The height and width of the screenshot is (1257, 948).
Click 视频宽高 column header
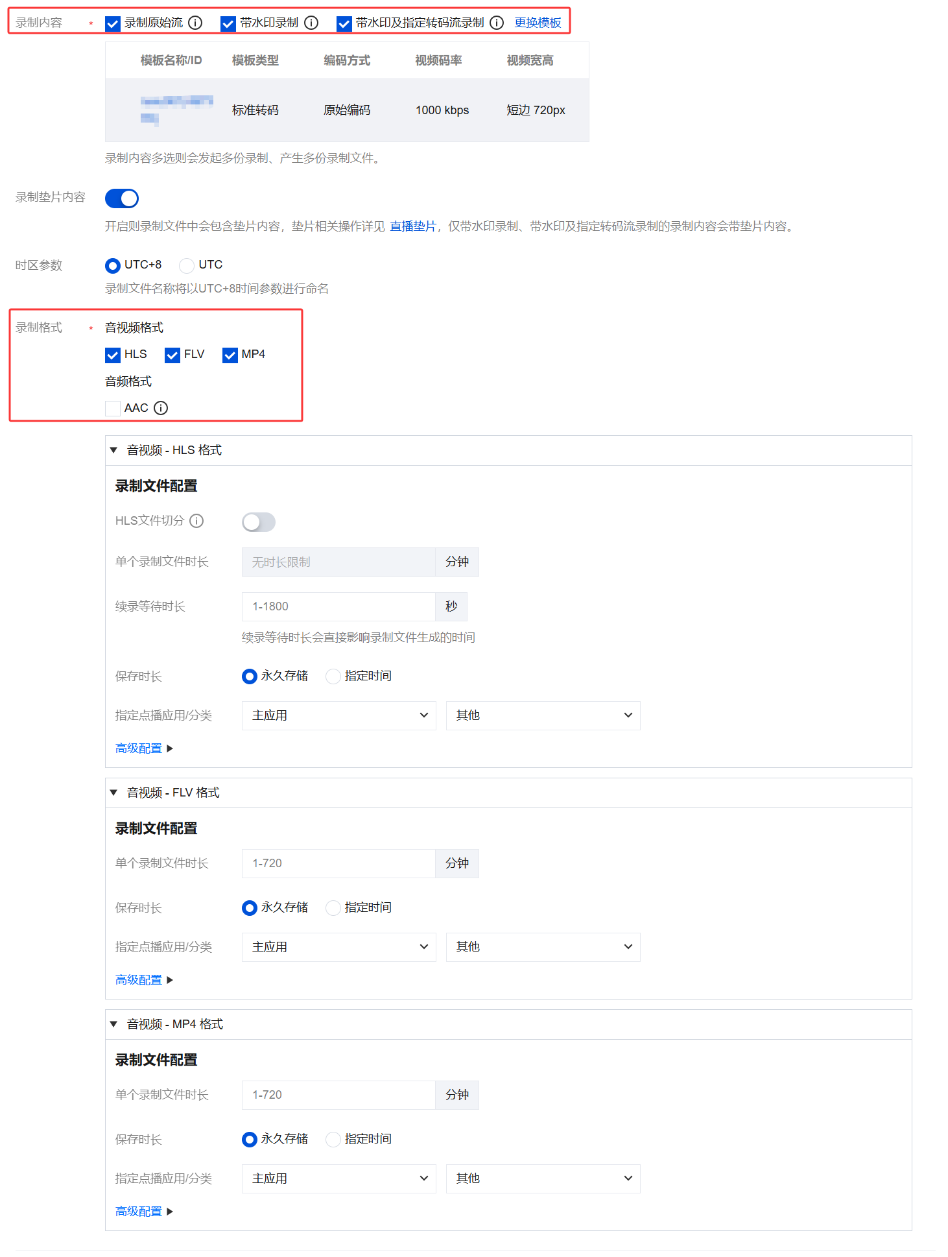(530, 60)
